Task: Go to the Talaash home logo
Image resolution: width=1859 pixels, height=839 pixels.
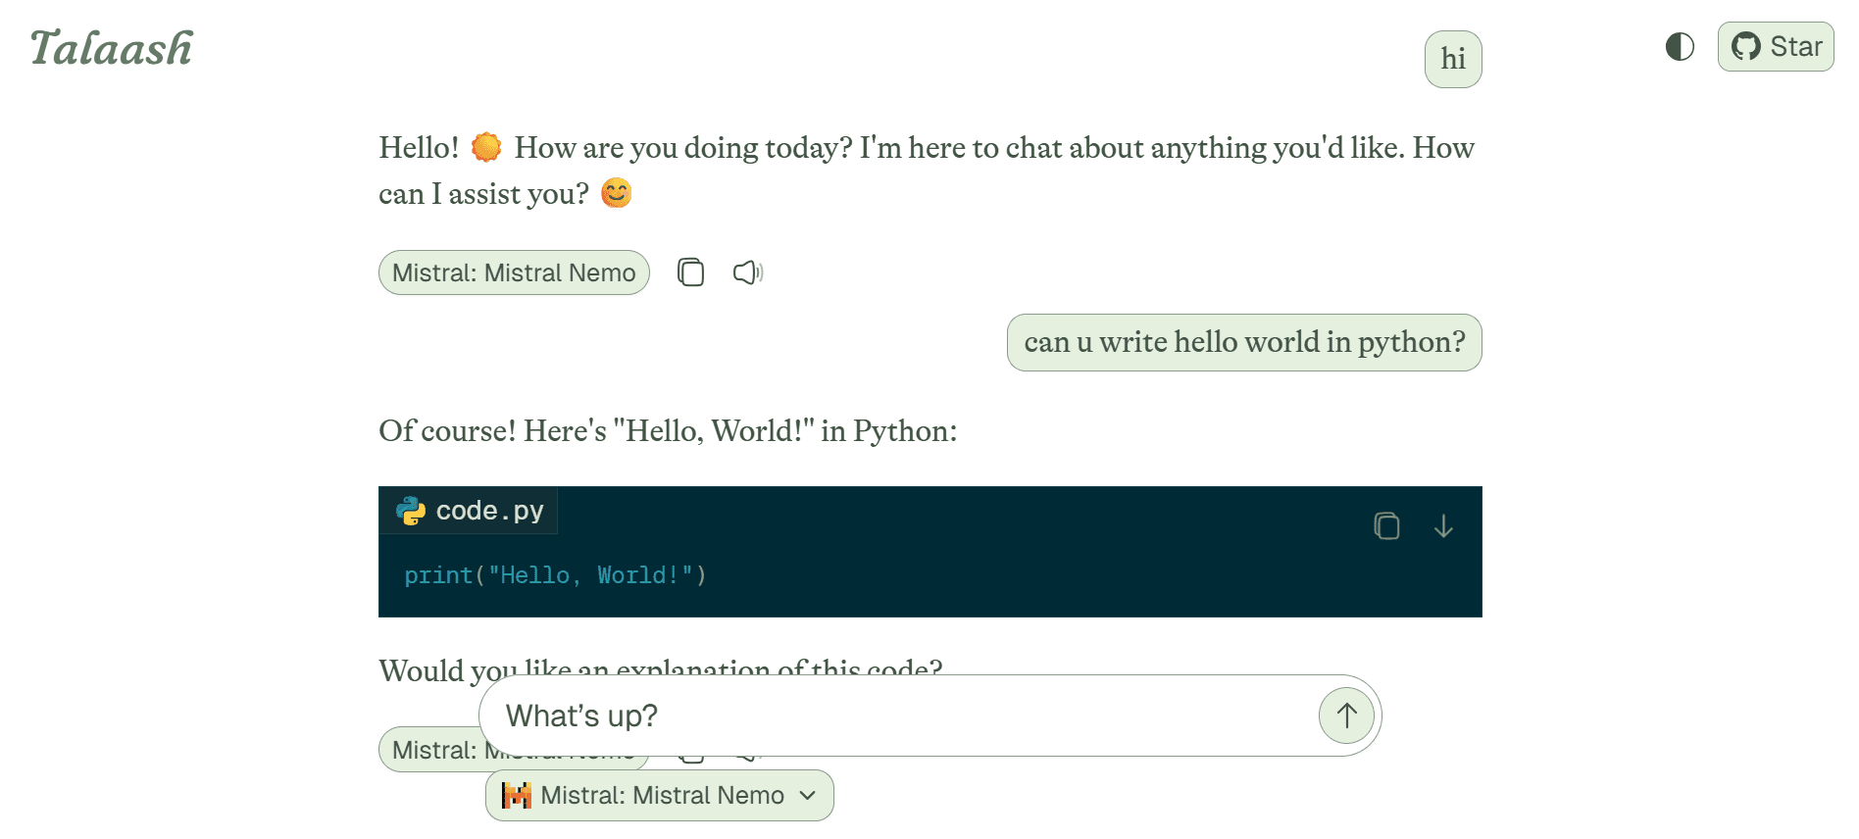Action: click(x=112, y=49)
